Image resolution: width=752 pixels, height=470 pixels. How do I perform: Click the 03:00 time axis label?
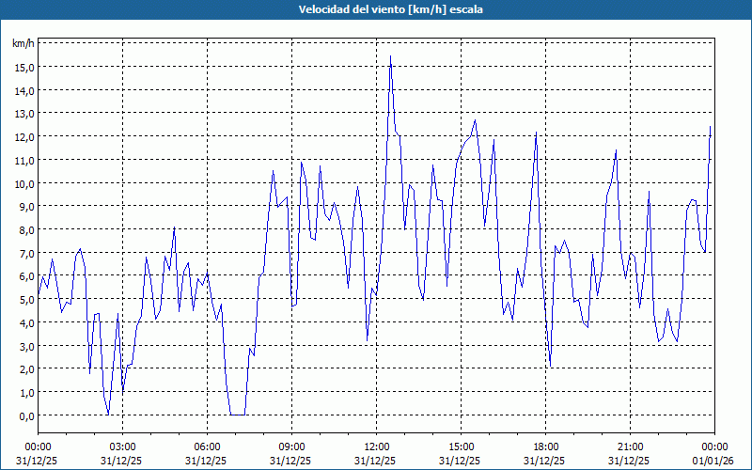point(122,447)
